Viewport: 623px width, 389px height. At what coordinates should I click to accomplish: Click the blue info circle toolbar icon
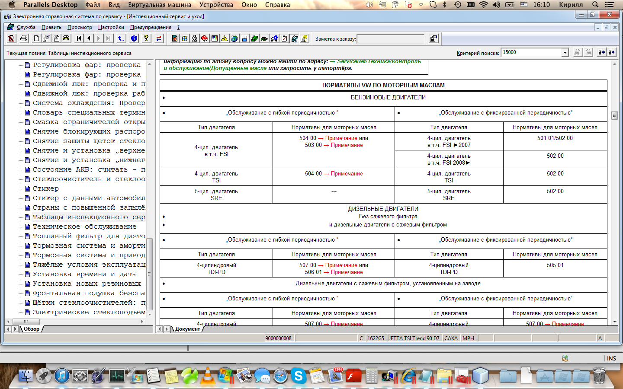134,38
